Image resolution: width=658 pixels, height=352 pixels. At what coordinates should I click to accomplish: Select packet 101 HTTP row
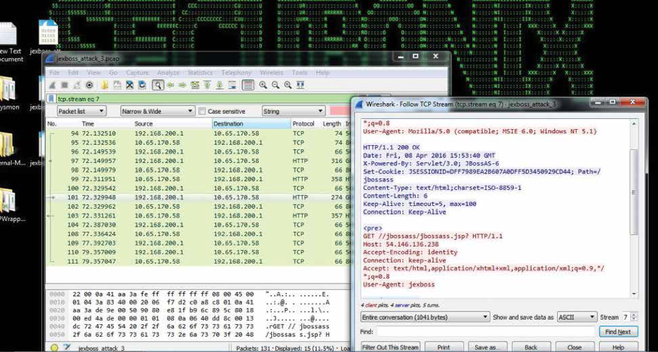point(194,198)
